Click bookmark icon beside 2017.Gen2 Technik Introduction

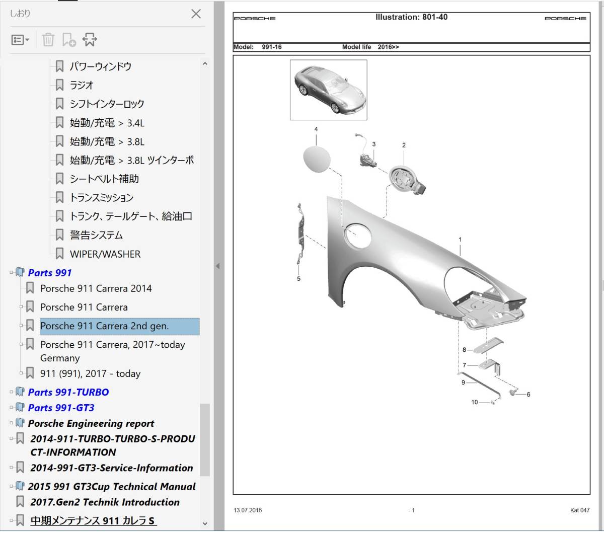(x=20, y=502)
